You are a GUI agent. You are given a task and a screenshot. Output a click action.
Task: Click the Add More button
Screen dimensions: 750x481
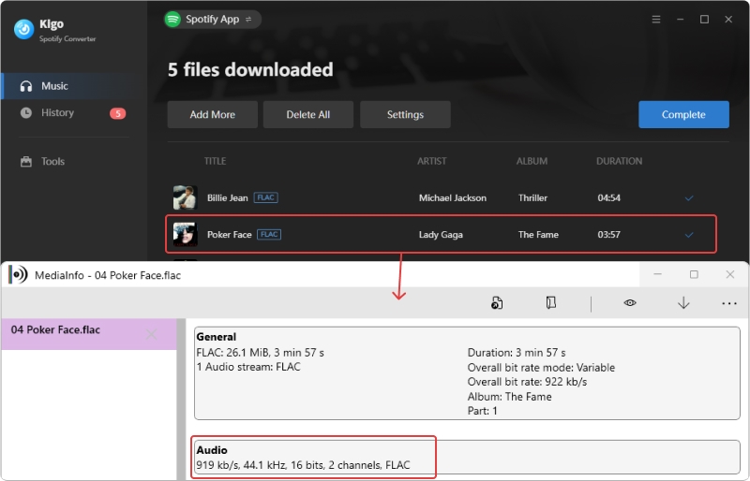tap(213, 115)
